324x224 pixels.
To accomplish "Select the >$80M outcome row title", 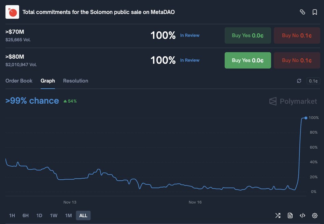I will coord(15,57).
